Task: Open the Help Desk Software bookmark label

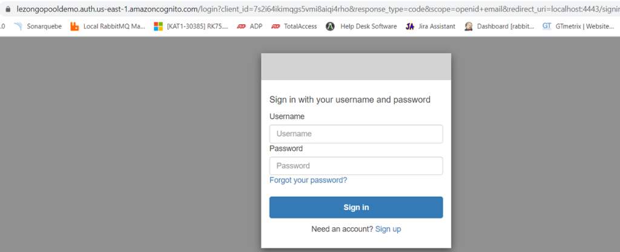Action: (369, 27)
